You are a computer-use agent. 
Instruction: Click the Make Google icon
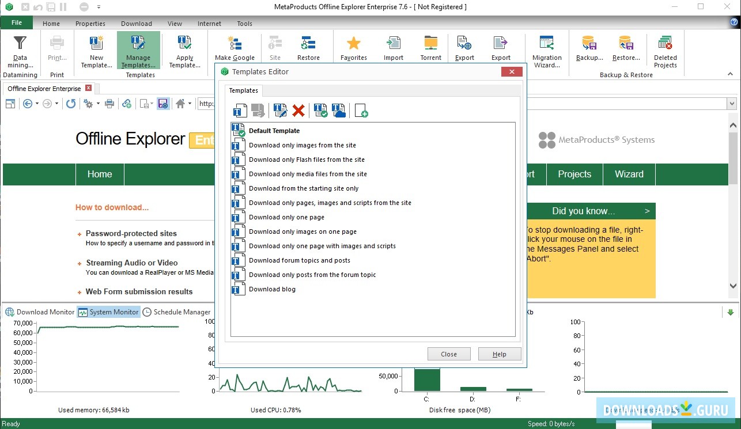coord(234,47)
